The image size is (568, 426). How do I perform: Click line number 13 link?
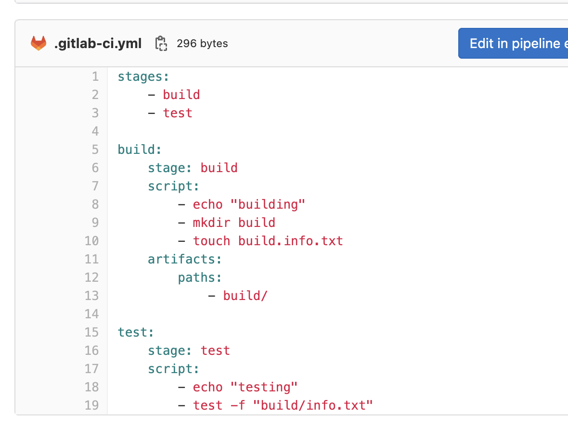coord(91,296)
